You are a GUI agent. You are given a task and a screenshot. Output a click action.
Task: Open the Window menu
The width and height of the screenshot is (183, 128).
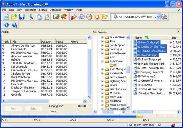tap(69, 10)
